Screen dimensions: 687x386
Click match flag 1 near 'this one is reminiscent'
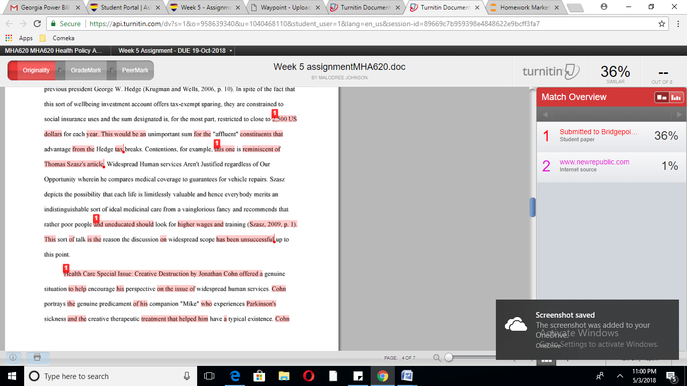pos(217,143)
